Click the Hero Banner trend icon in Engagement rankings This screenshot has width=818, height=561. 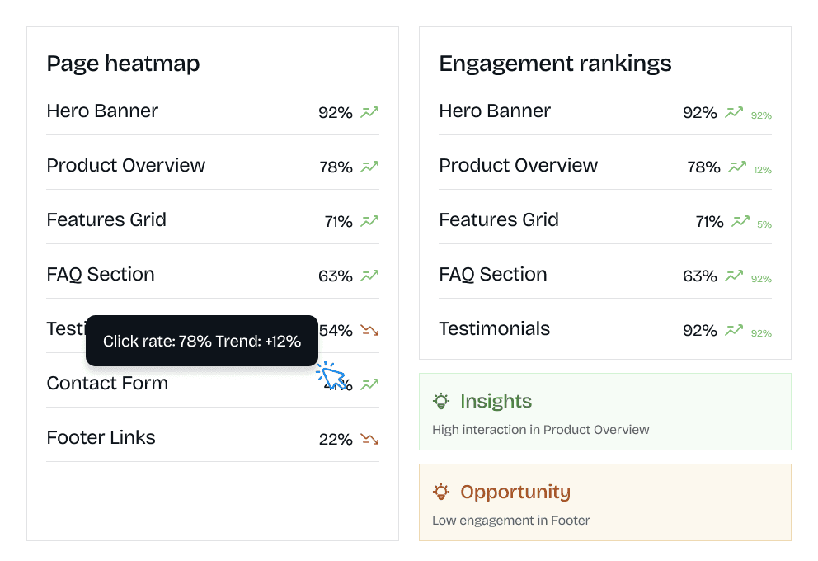pos(734,112)
